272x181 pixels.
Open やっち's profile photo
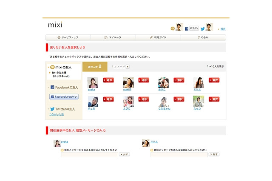[x=93, y=102]
